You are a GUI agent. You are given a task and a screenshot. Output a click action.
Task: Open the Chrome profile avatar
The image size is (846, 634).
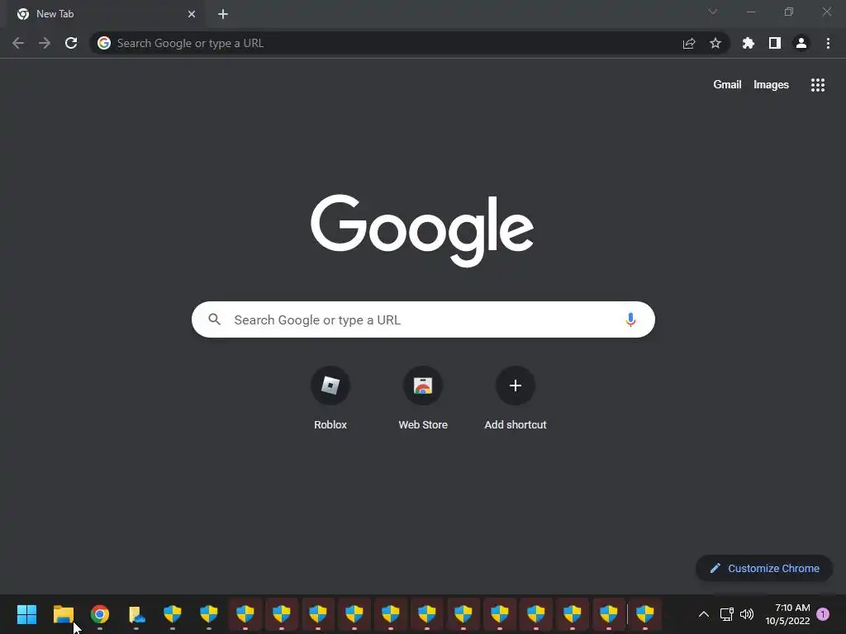click(x=801, y=43)
